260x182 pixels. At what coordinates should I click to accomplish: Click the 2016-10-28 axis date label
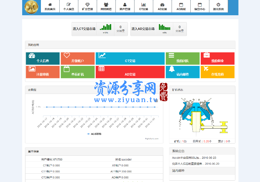[121, 123]
